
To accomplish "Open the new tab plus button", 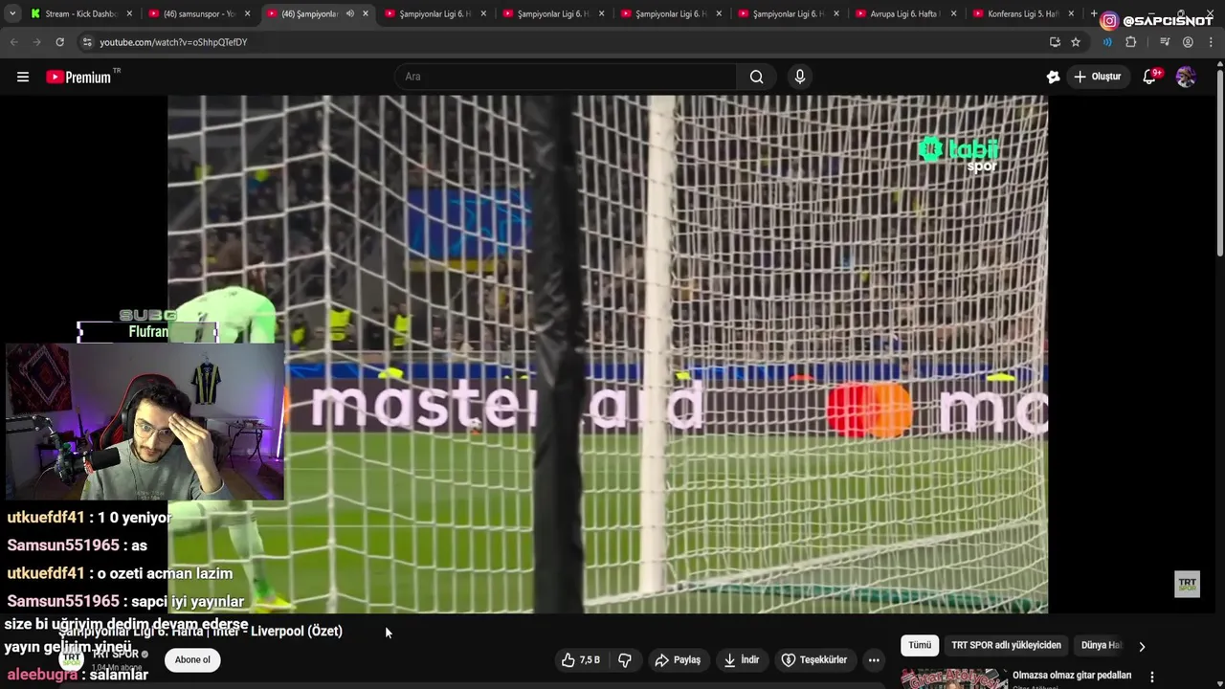I will pyautogui.click(x=1094, y=14).
